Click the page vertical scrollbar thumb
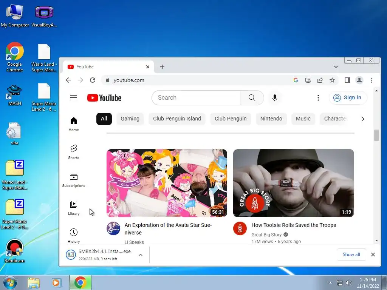The image size is (387, 290). click(376, 136)
